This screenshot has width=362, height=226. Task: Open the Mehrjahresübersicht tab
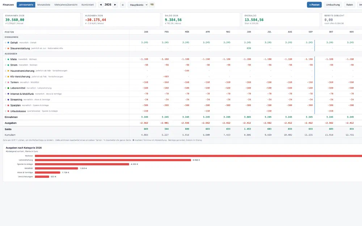click(x=66, y=5)
